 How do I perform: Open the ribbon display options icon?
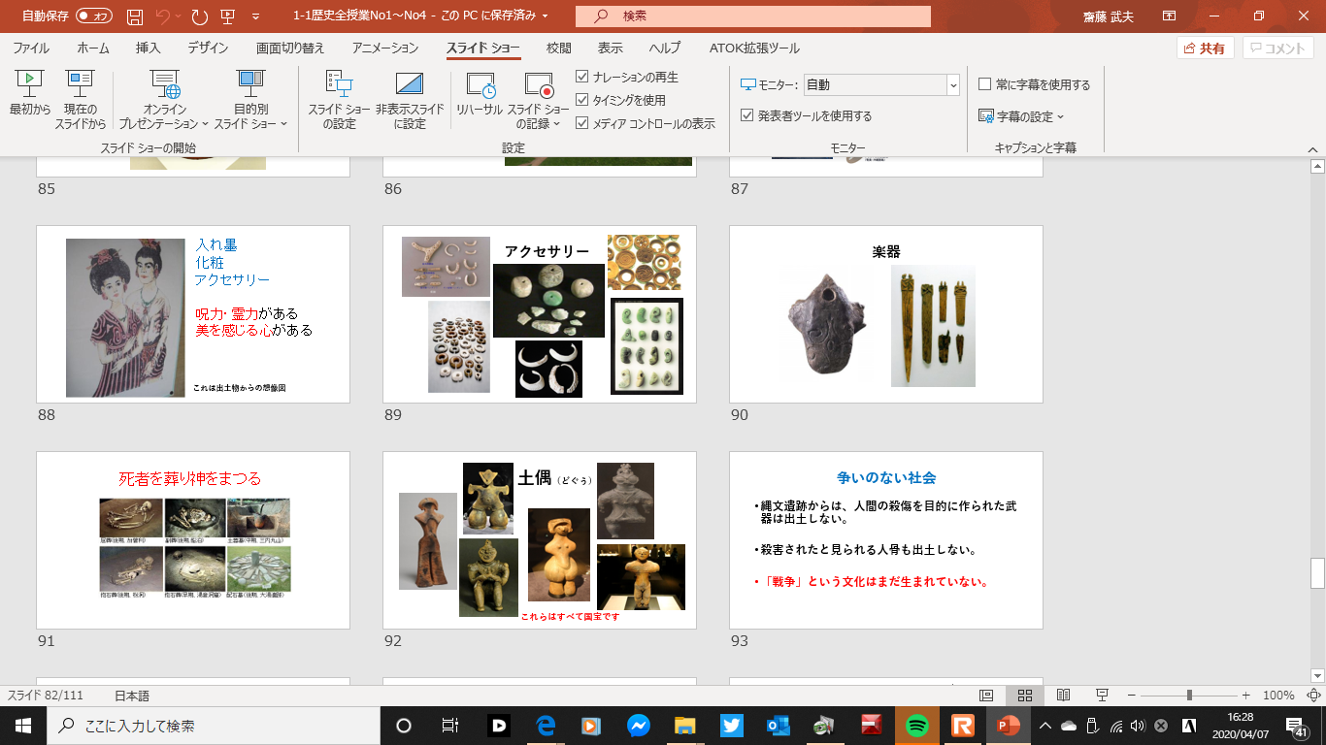point(1169,16)
